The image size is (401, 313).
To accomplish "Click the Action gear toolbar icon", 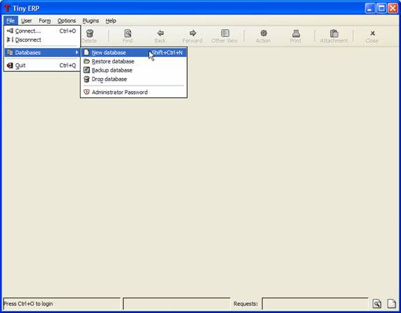I will 263,33.
